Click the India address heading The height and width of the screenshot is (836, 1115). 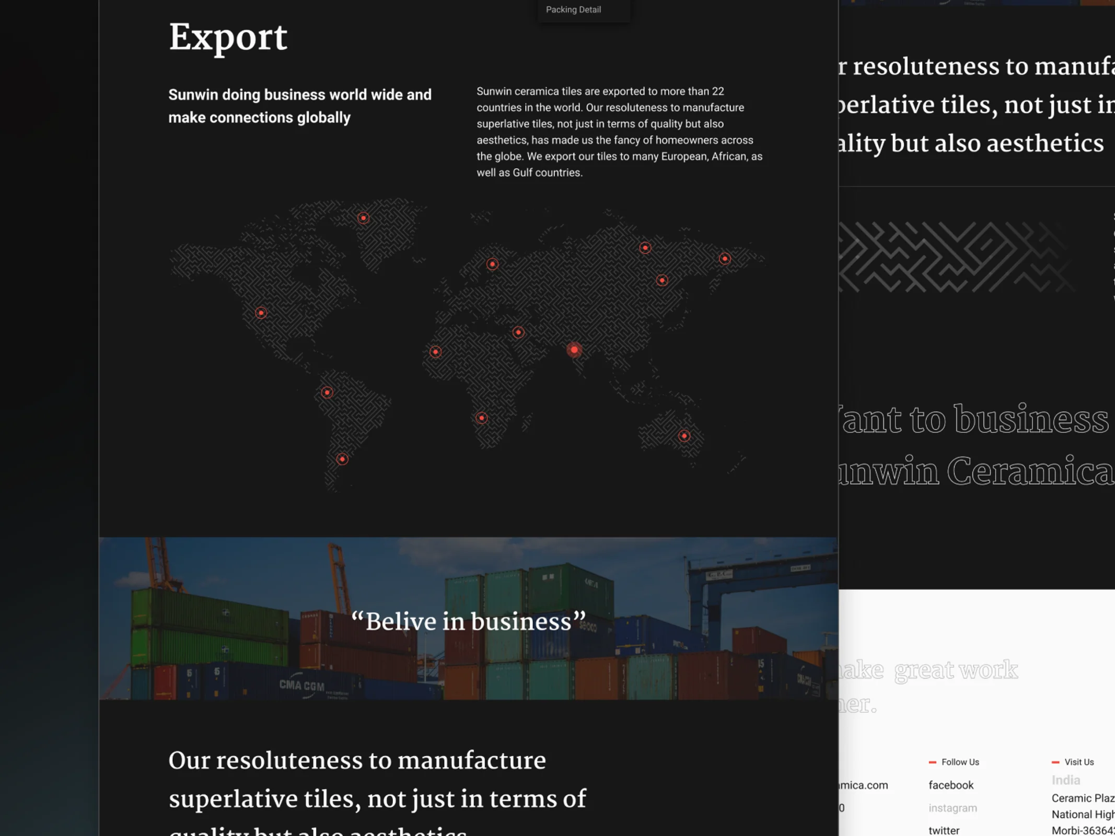pos(1065,780)
